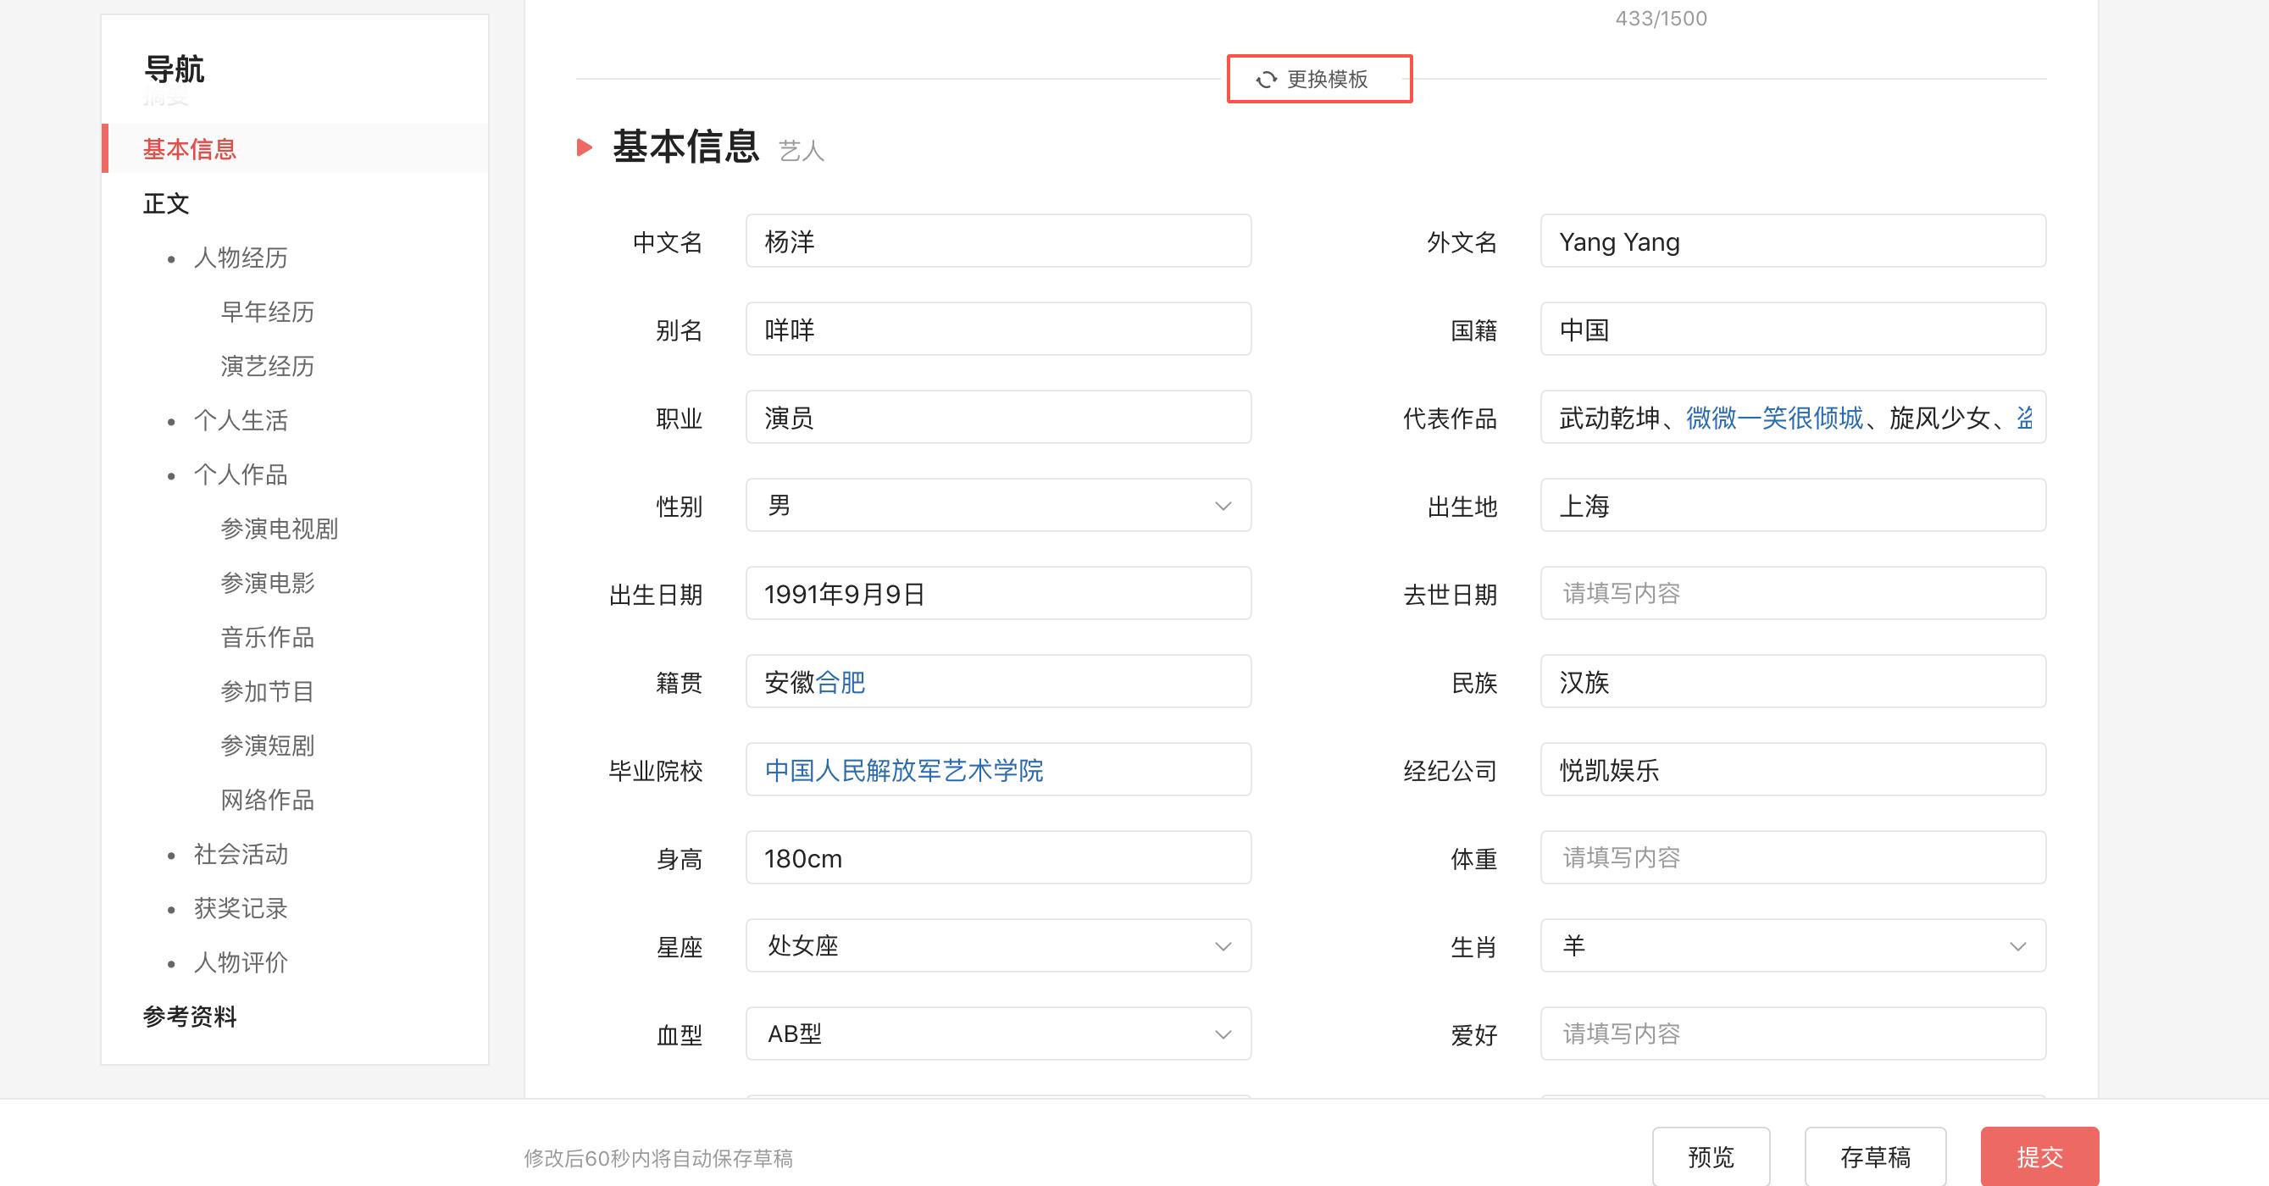Open the 中国人民解放军艺术学院 link
This screenshot has height=1186, width=2269.
tap(904, 770)
